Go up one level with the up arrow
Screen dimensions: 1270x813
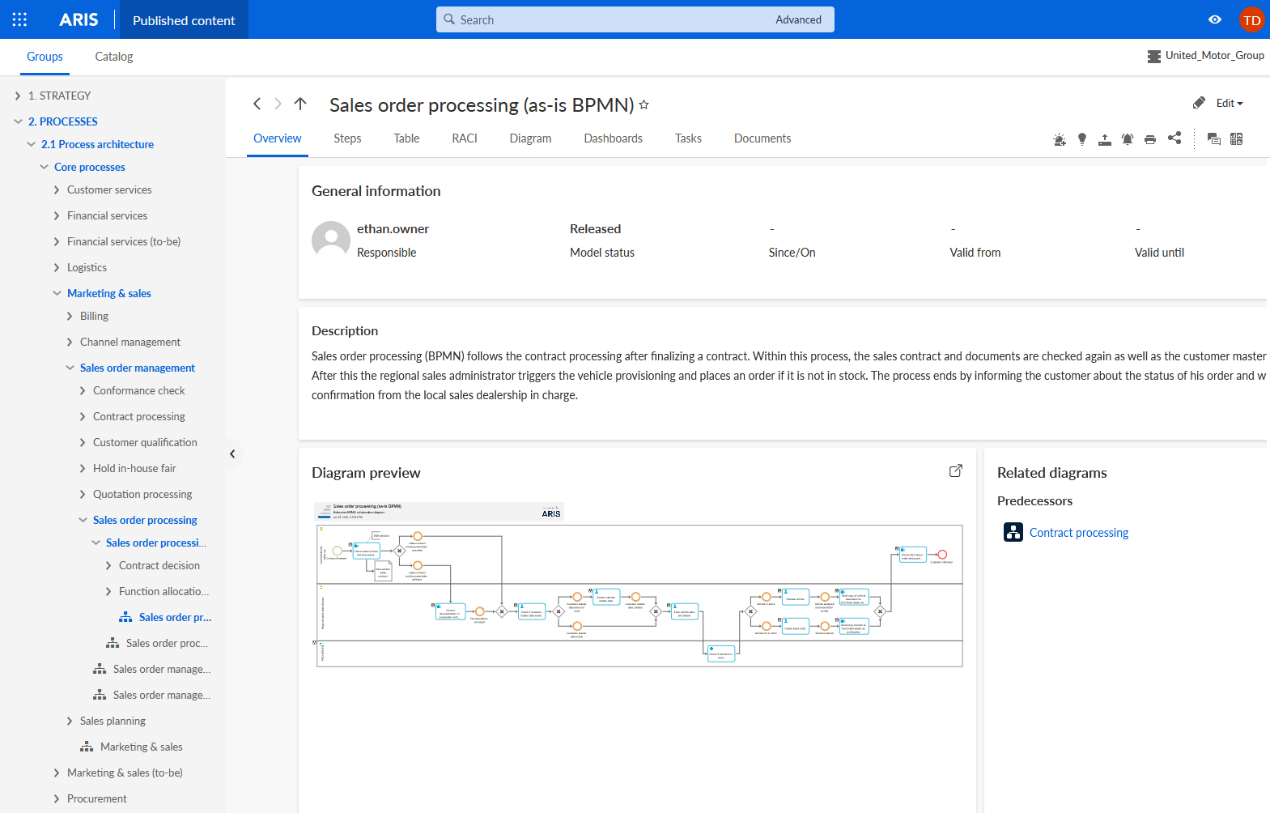click(x=300, y=104)
